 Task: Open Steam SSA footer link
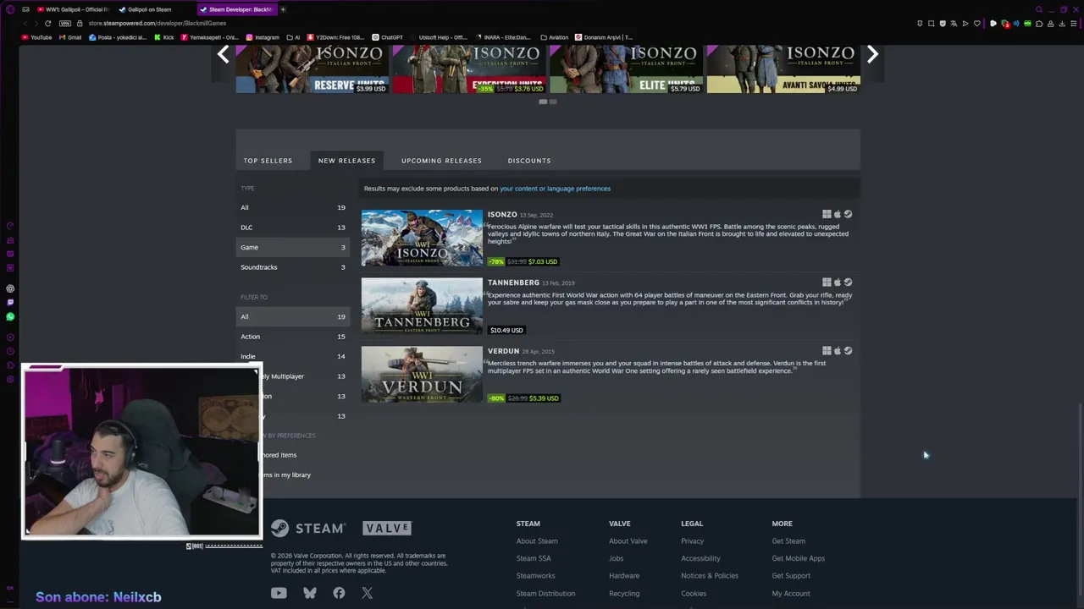[534, 558]
